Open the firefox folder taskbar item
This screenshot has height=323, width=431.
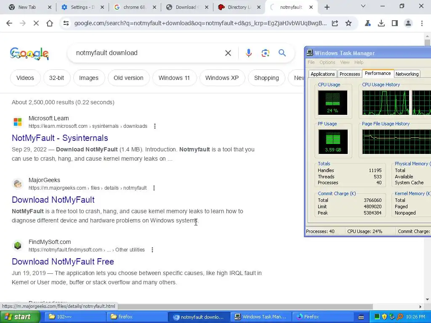tap(136, 317)
